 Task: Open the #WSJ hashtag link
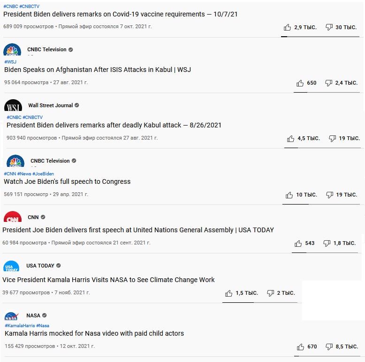coord(10,62)
